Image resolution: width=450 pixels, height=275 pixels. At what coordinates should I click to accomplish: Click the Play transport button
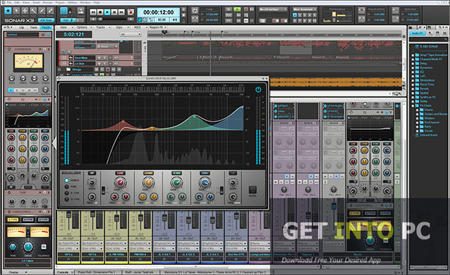[x=107, y=12]
